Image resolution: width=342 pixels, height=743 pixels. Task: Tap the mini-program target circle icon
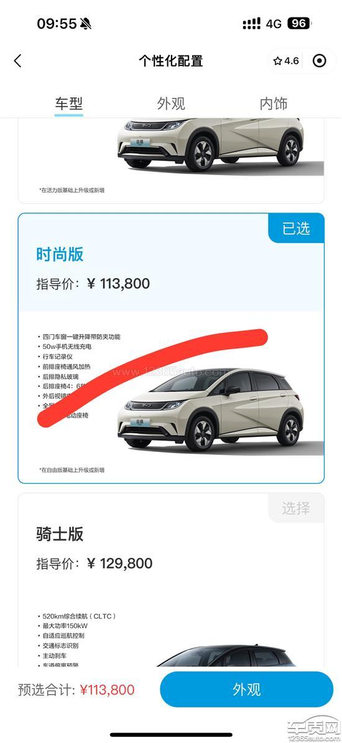pyautogui.click(x=320, y=60)
